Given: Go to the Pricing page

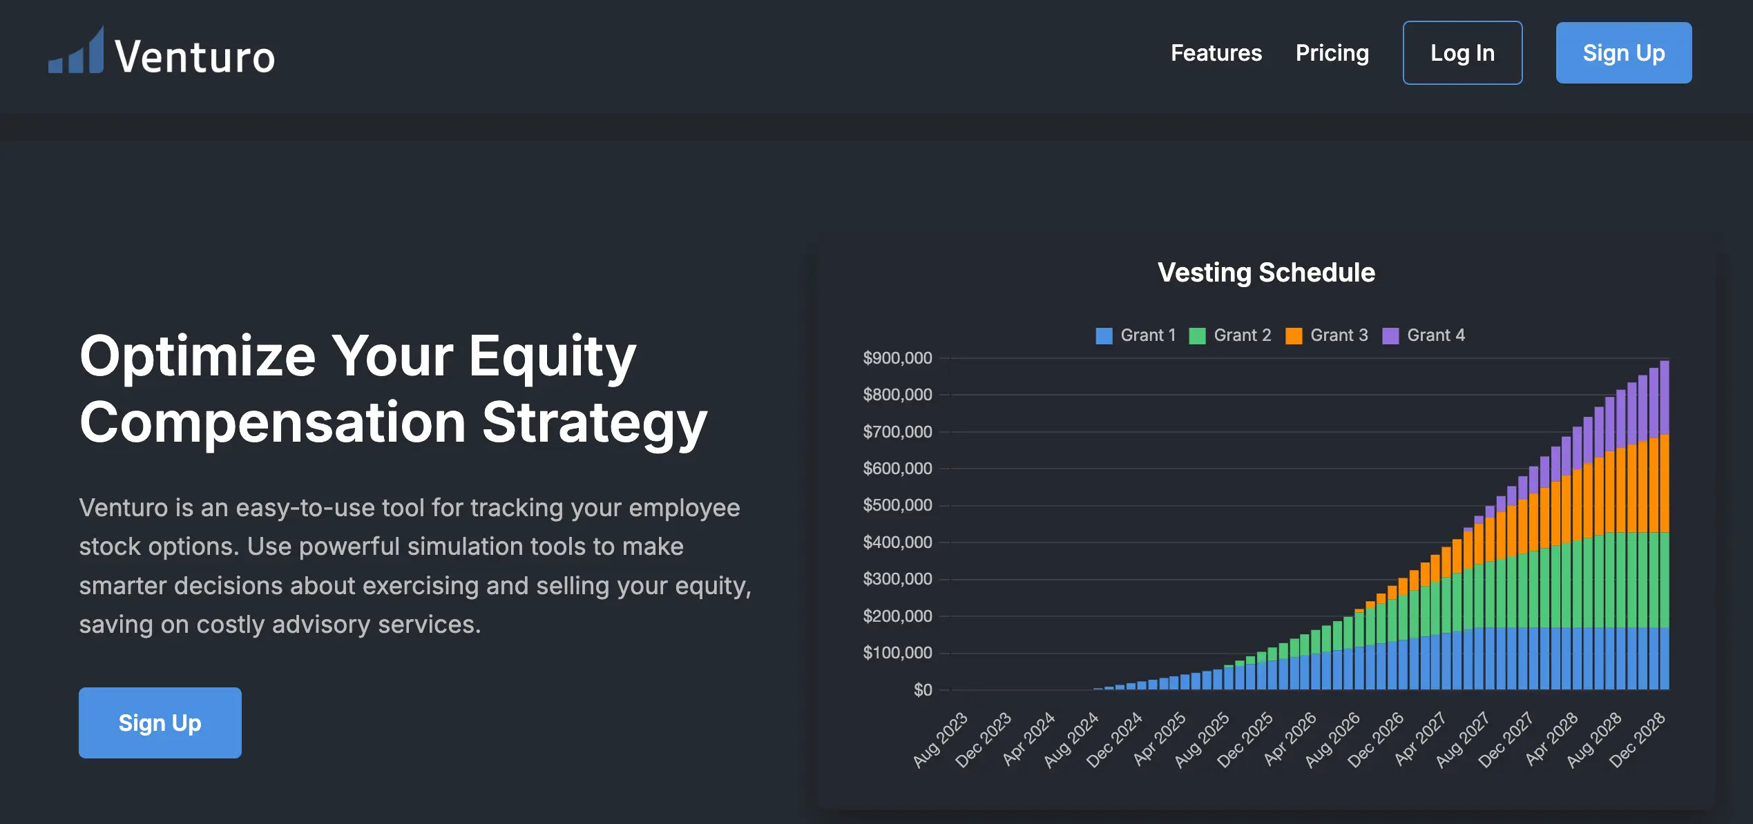Looking at the screenshot, I should coord(1332,53).
